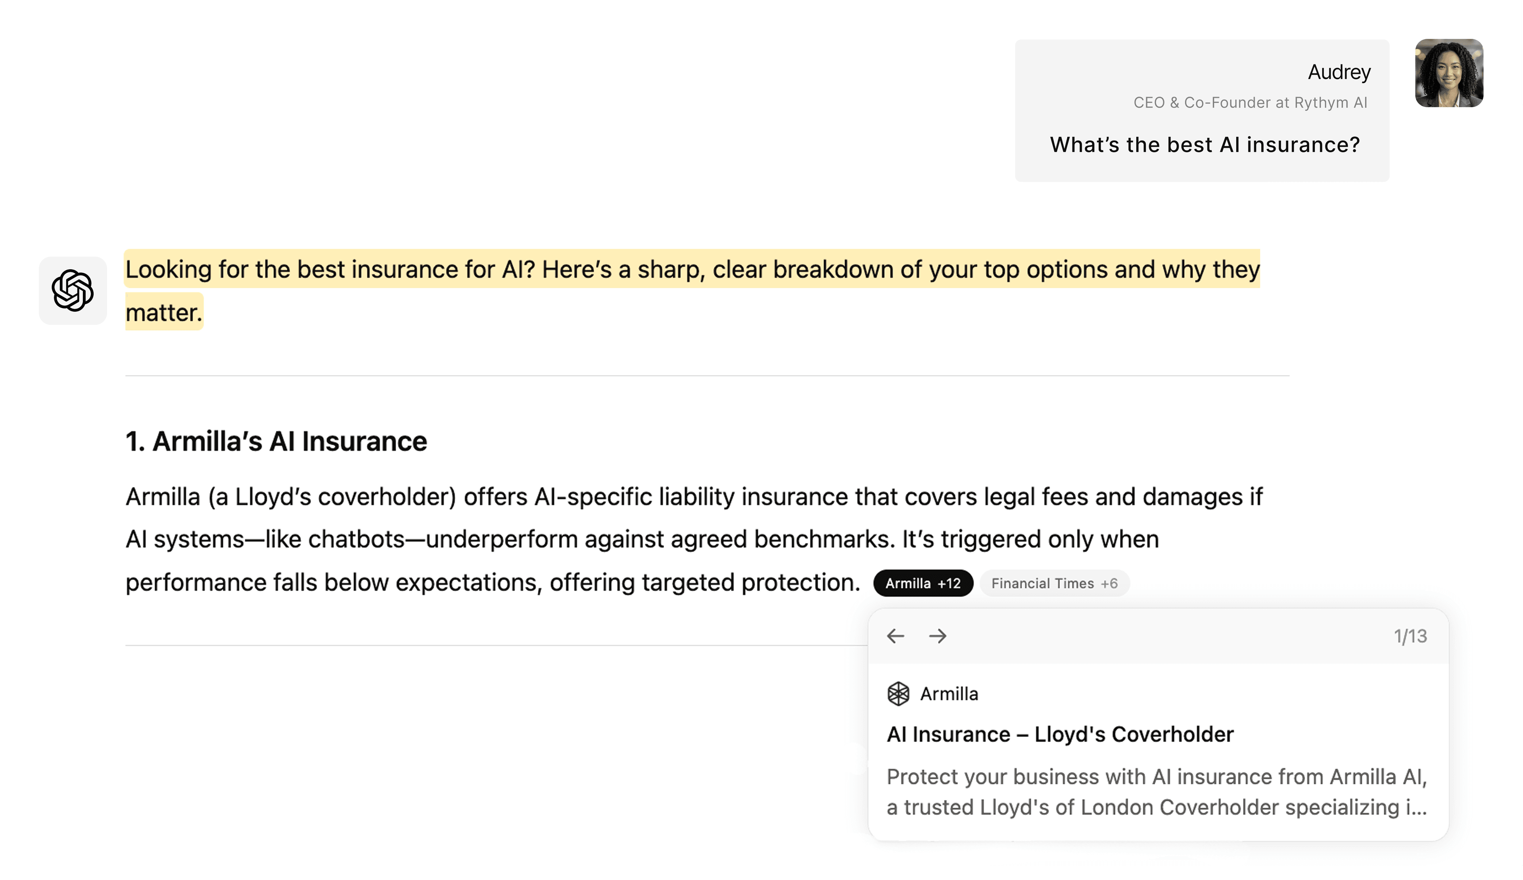The image size is (1523, 880).
Task: Click the highlighted word 'matter.'
Action: tap(164, 313)
